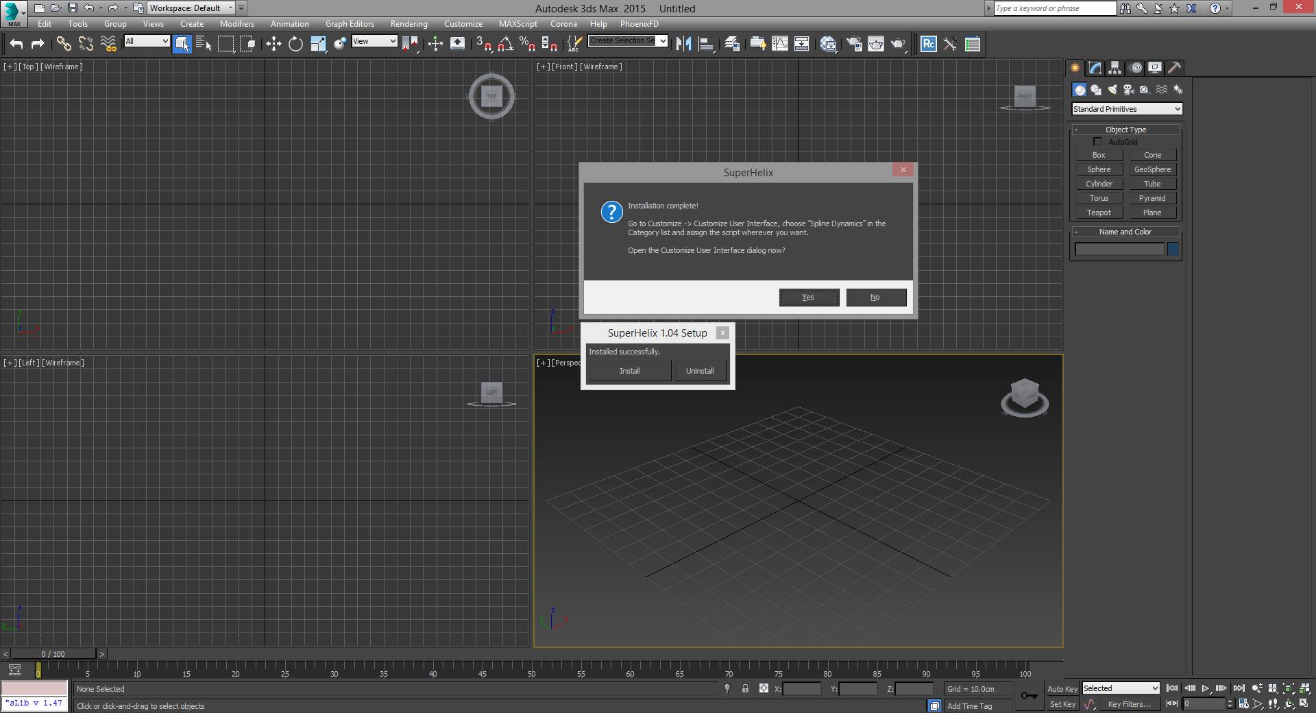Click Yes in SuperHelix dialog
The image size is (1316, 713).
(809, 297)
